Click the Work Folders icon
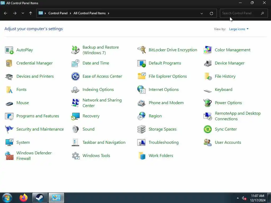Image resolution: width=271 pixels, height=203 pixels. pyautogui.click(x=142, y=156)
